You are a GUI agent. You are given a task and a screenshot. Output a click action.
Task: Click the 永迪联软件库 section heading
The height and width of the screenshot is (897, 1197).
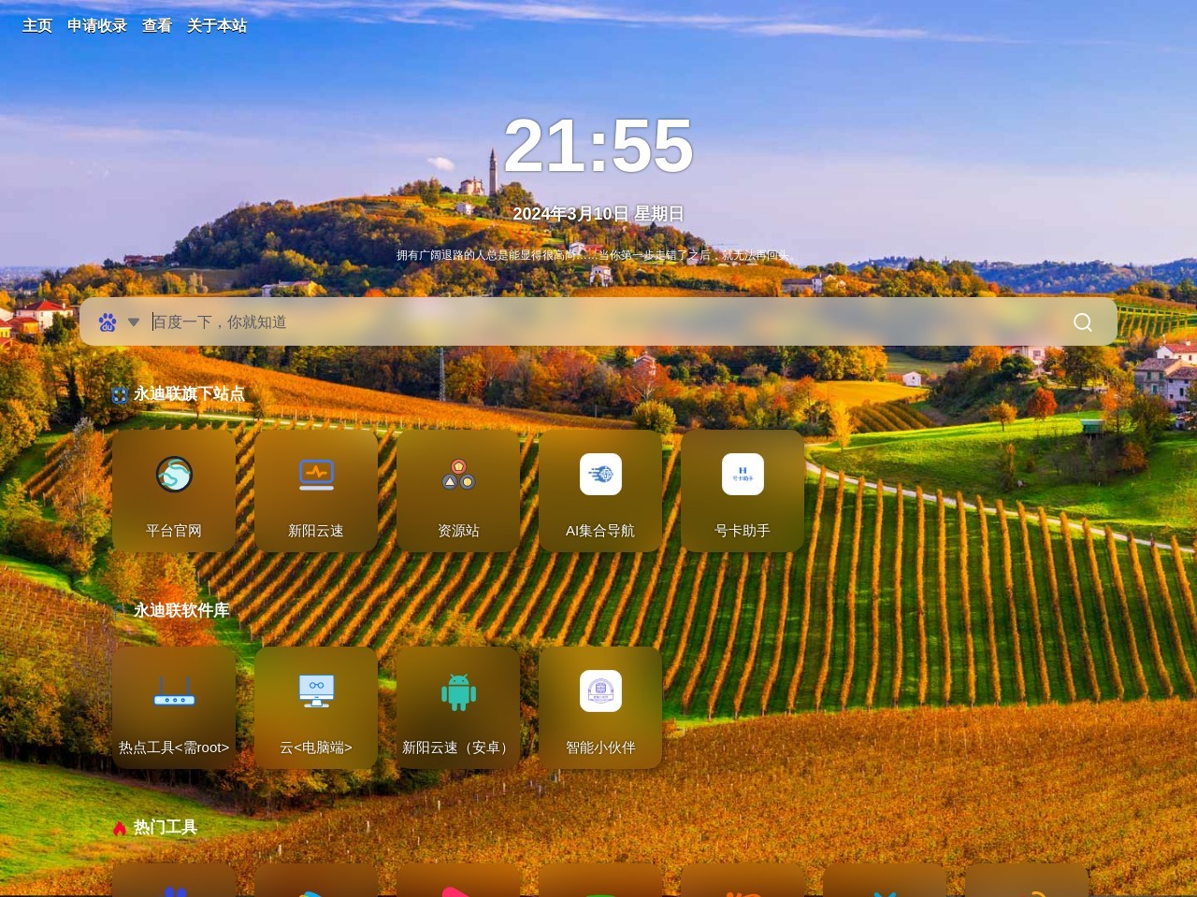click(181, 610)
